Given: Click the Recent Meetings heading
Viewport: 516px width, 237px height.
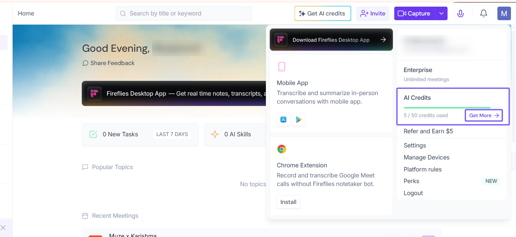Looking at the screenshot, I should [115, 216].
